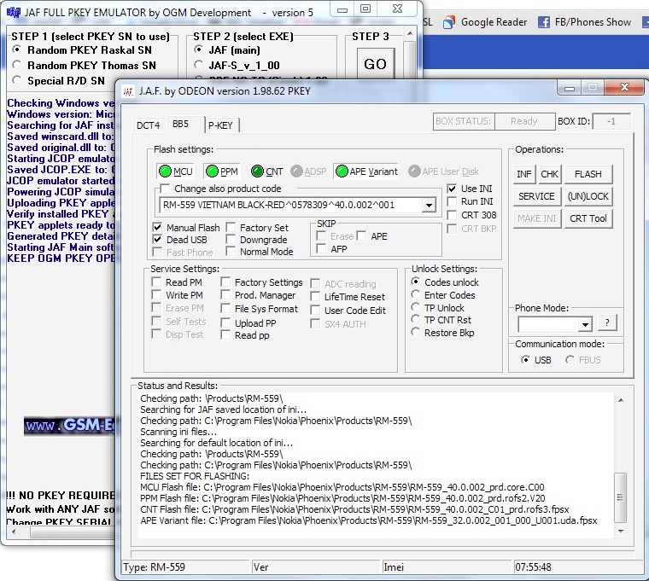Switch to the DCT4 tab
Viewport: 649px width, 581px height.
[x=149, y=125]
